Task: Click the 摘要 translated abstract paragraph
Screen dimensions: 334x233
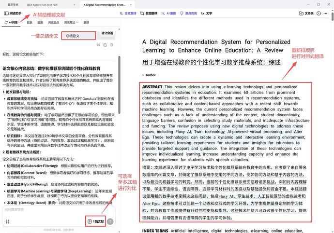Action: (x=224, y=192)
